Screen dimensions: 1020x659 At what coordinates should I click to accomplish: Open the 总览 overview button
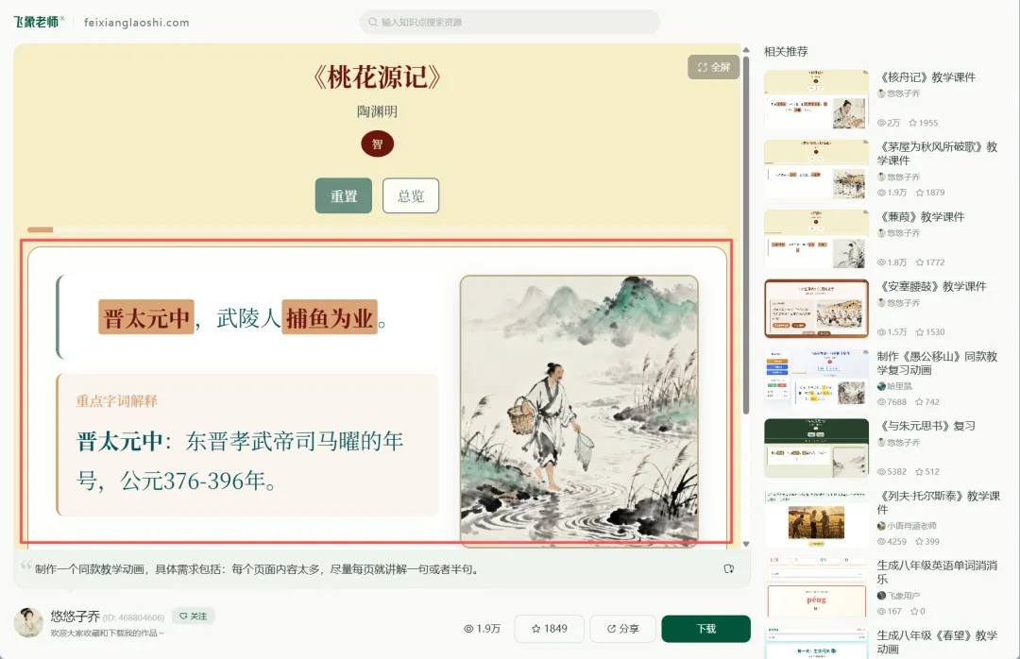pyautogui.click(x=411, y=195)
